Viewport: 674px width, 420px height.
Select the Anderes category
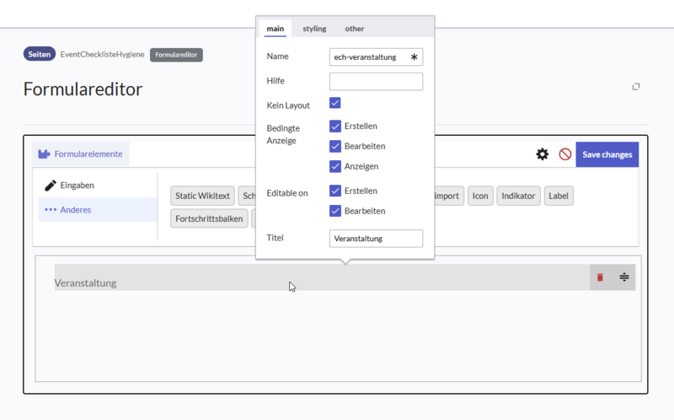click(x=98, y=209)
